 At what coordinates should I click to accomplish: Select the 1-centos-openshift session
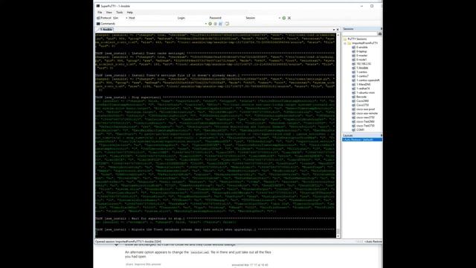click(x=367, y=80)
